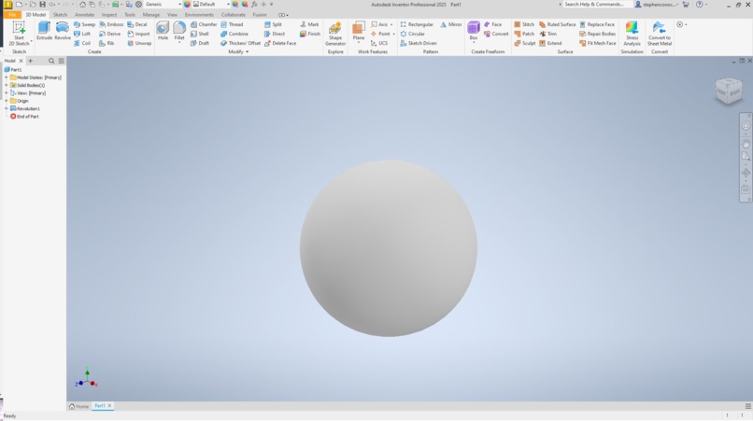753x421 pixels.
Task: Apply the Chamfer tool
Action: 204,24
